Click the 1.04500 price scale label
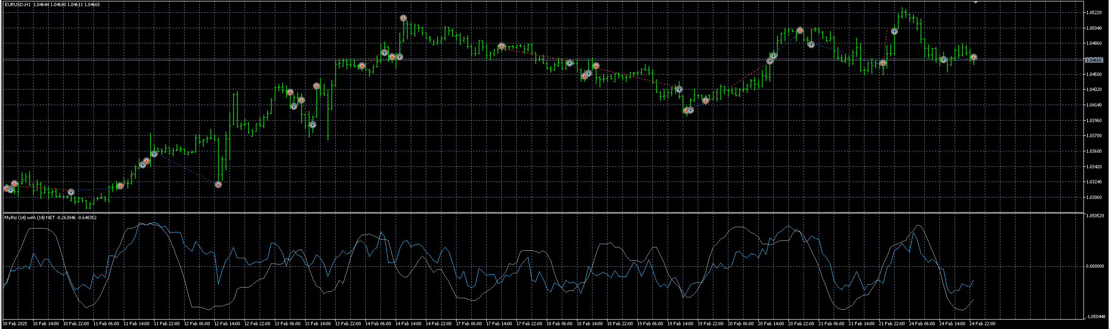1109x329 pixels. 1094,74
